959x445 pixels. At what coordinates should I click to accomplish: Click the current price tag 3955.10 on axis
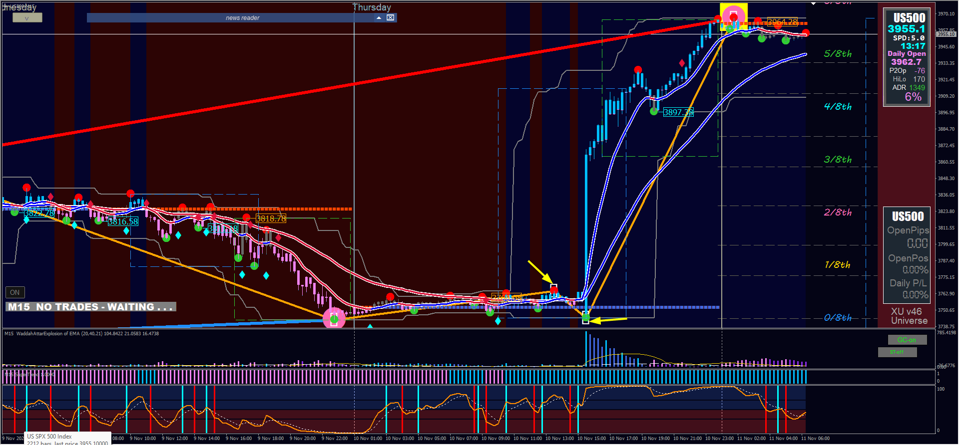[x=946, y=34]
